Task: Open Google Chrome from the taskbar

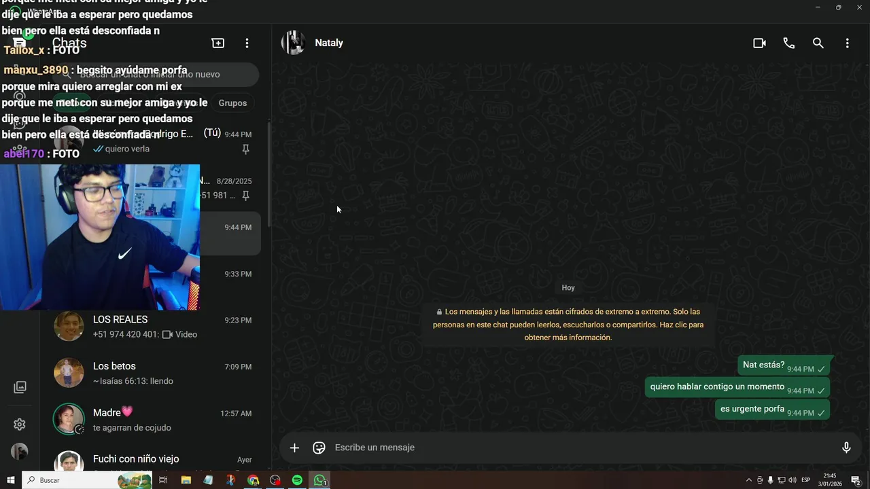Action: [x=253, y=480]
